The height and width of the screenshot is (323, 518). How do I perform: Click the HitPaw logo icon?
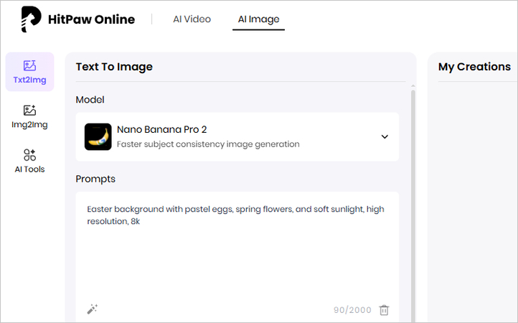point(31,19)
